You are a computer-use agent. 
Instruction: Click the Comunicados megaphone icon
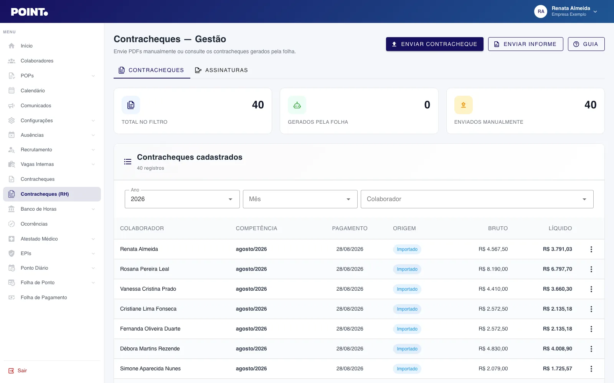(12, 106)
